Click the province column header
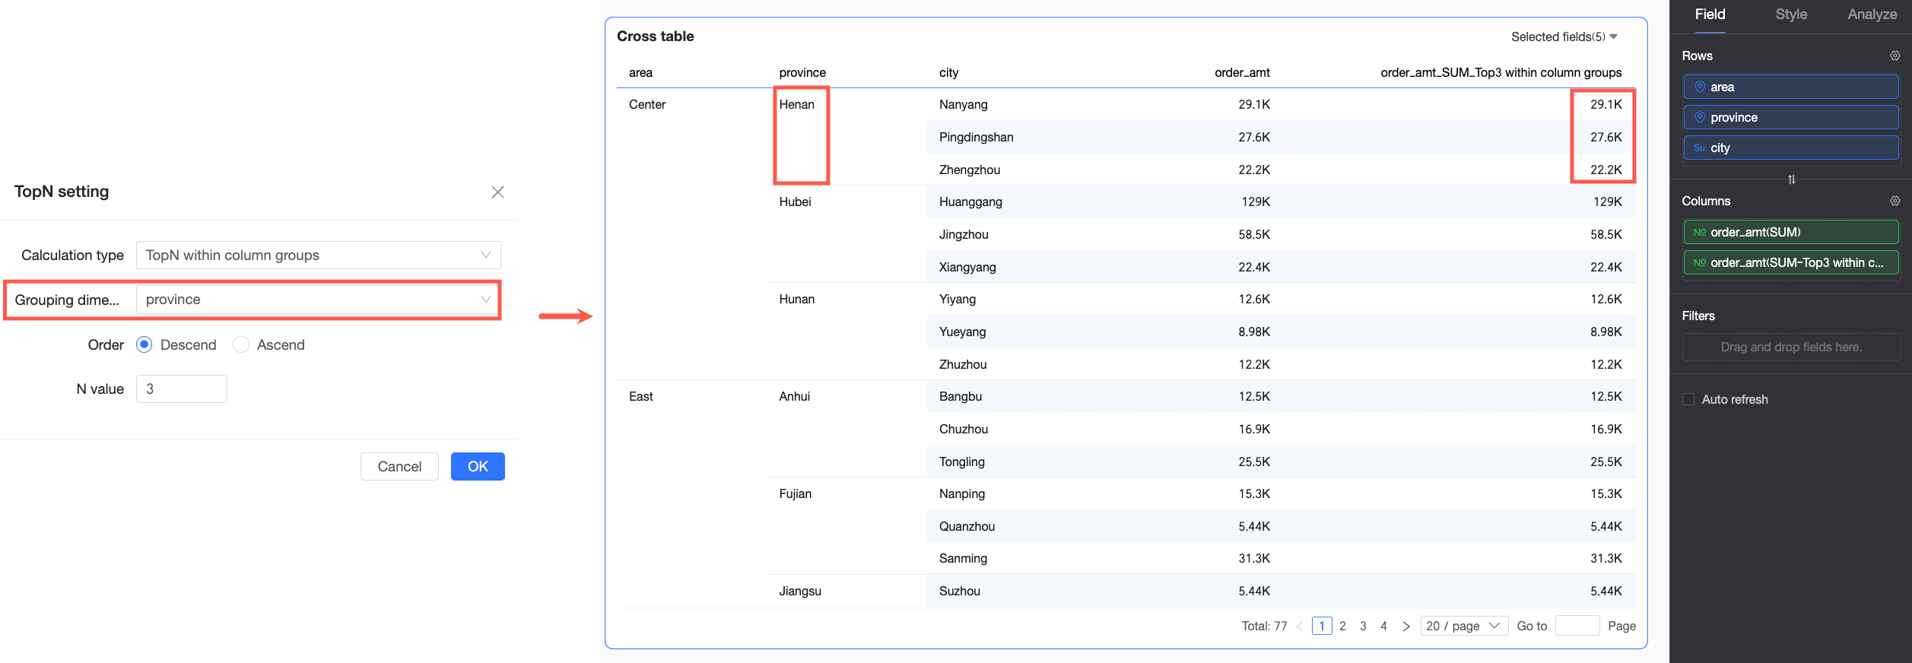1912x663 pixels. (x=802, y=72)
